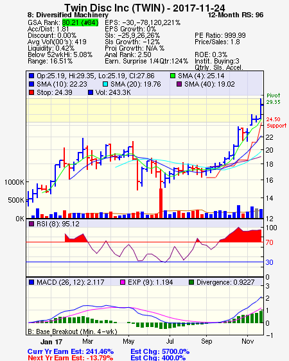This screenshot has height=361, width=289.
Task: Click the 'Range: 16.51%' text
Action: tap(50, 62)
